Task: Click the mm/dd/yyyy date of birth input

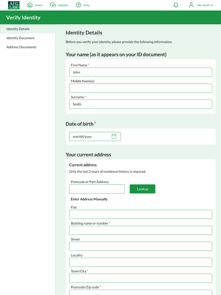Action: click(x=95, y=137)
